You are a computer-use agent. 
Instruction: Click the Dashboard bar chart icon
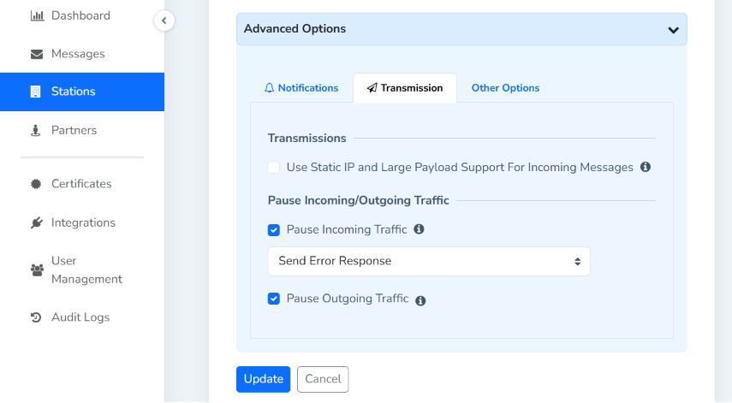(37, 16)
